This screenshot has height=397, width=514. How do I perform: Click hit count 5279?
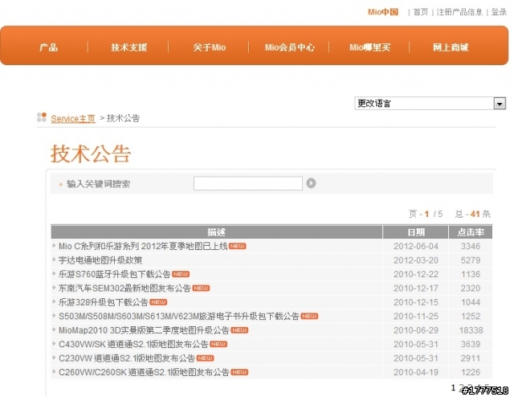(x=471, y=260)
